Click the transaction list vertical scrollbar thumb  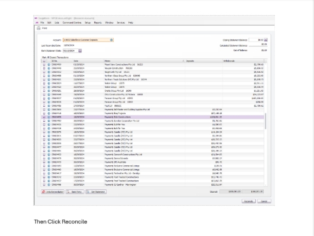(x=266, y=121)
